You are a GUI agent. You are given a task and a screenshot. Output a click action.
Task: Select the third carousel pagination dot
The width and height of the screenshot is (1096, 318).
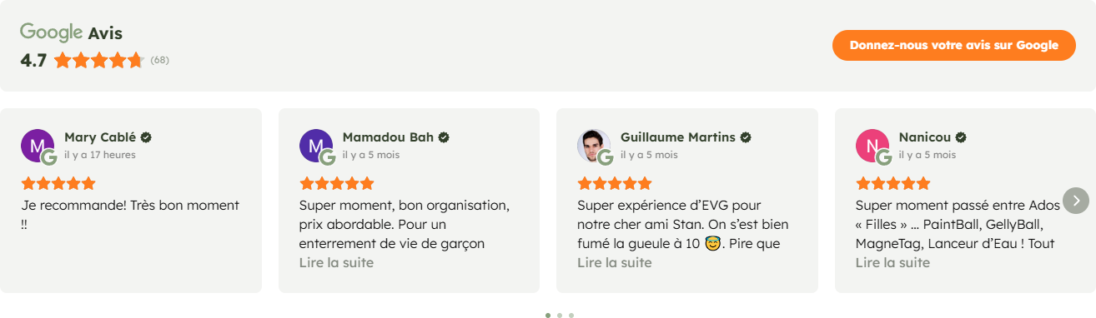click(571, 316)
